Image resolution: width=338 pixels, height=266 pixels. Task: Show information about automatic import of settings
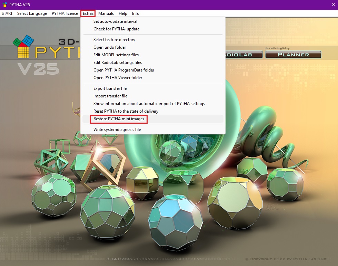[153, 104]
